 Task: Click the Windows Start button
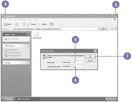point(8,99)
